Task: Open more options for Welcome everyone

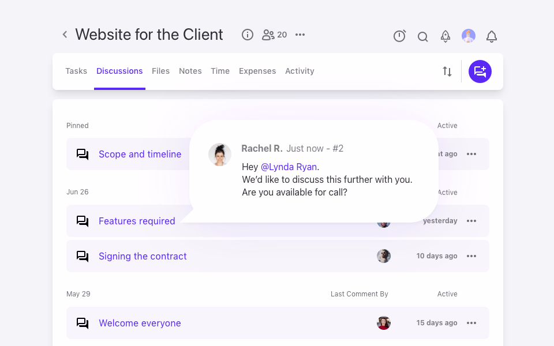Action: 471,323
